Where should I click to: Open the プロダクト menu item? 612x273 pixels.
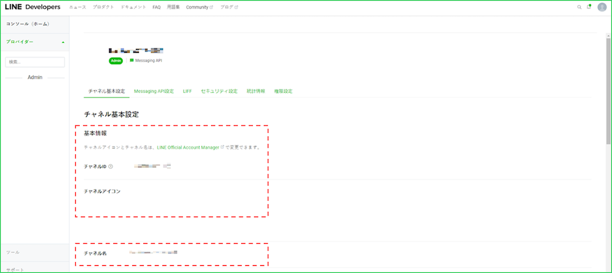103,7
